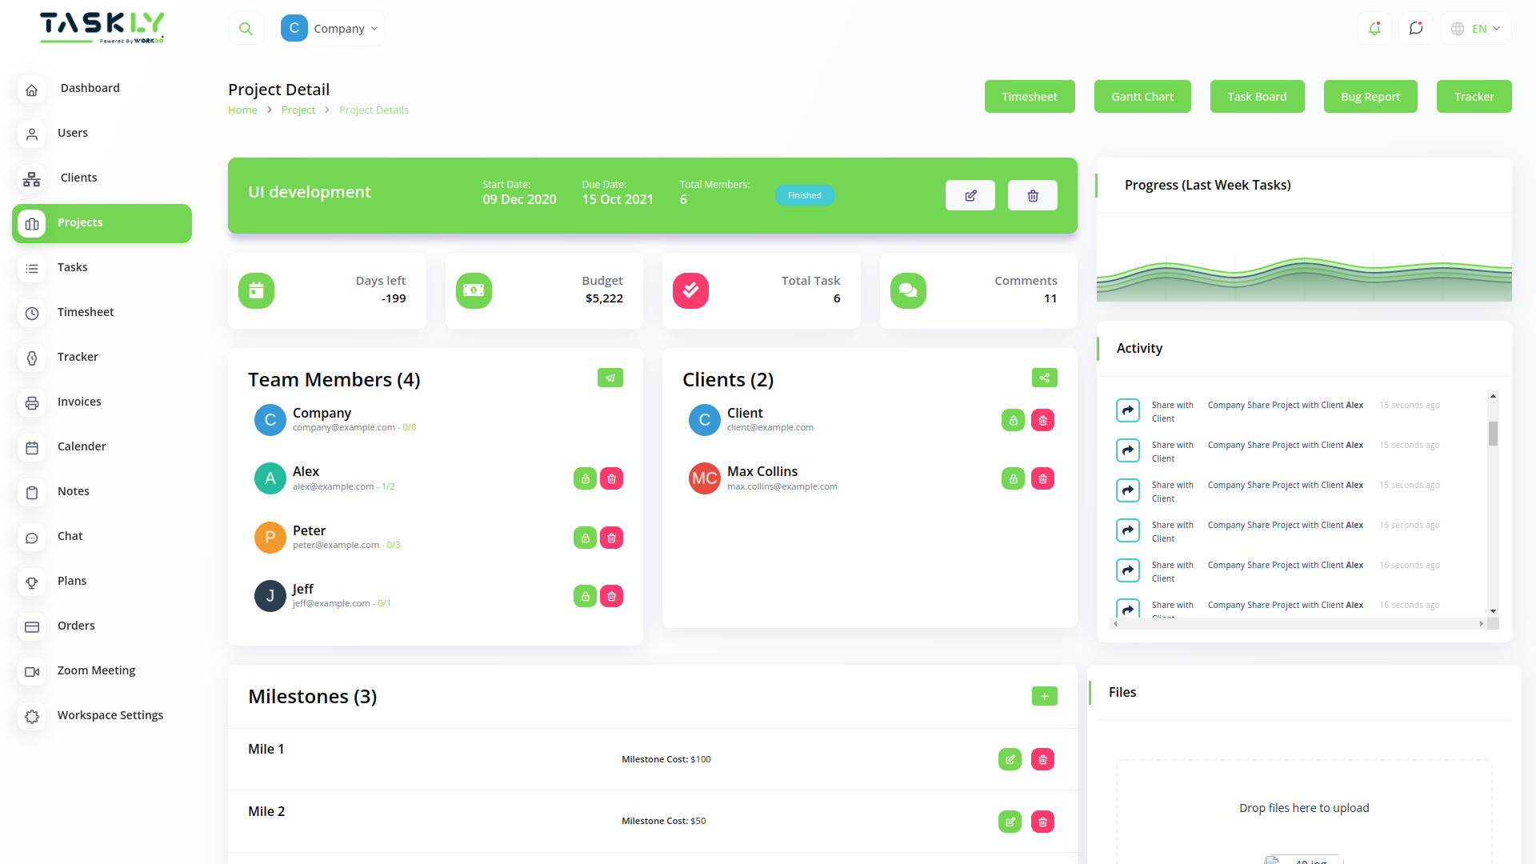Click the share icon on Clients panel
This screenshot has width=1536, height=864.
pos(1044,377)
